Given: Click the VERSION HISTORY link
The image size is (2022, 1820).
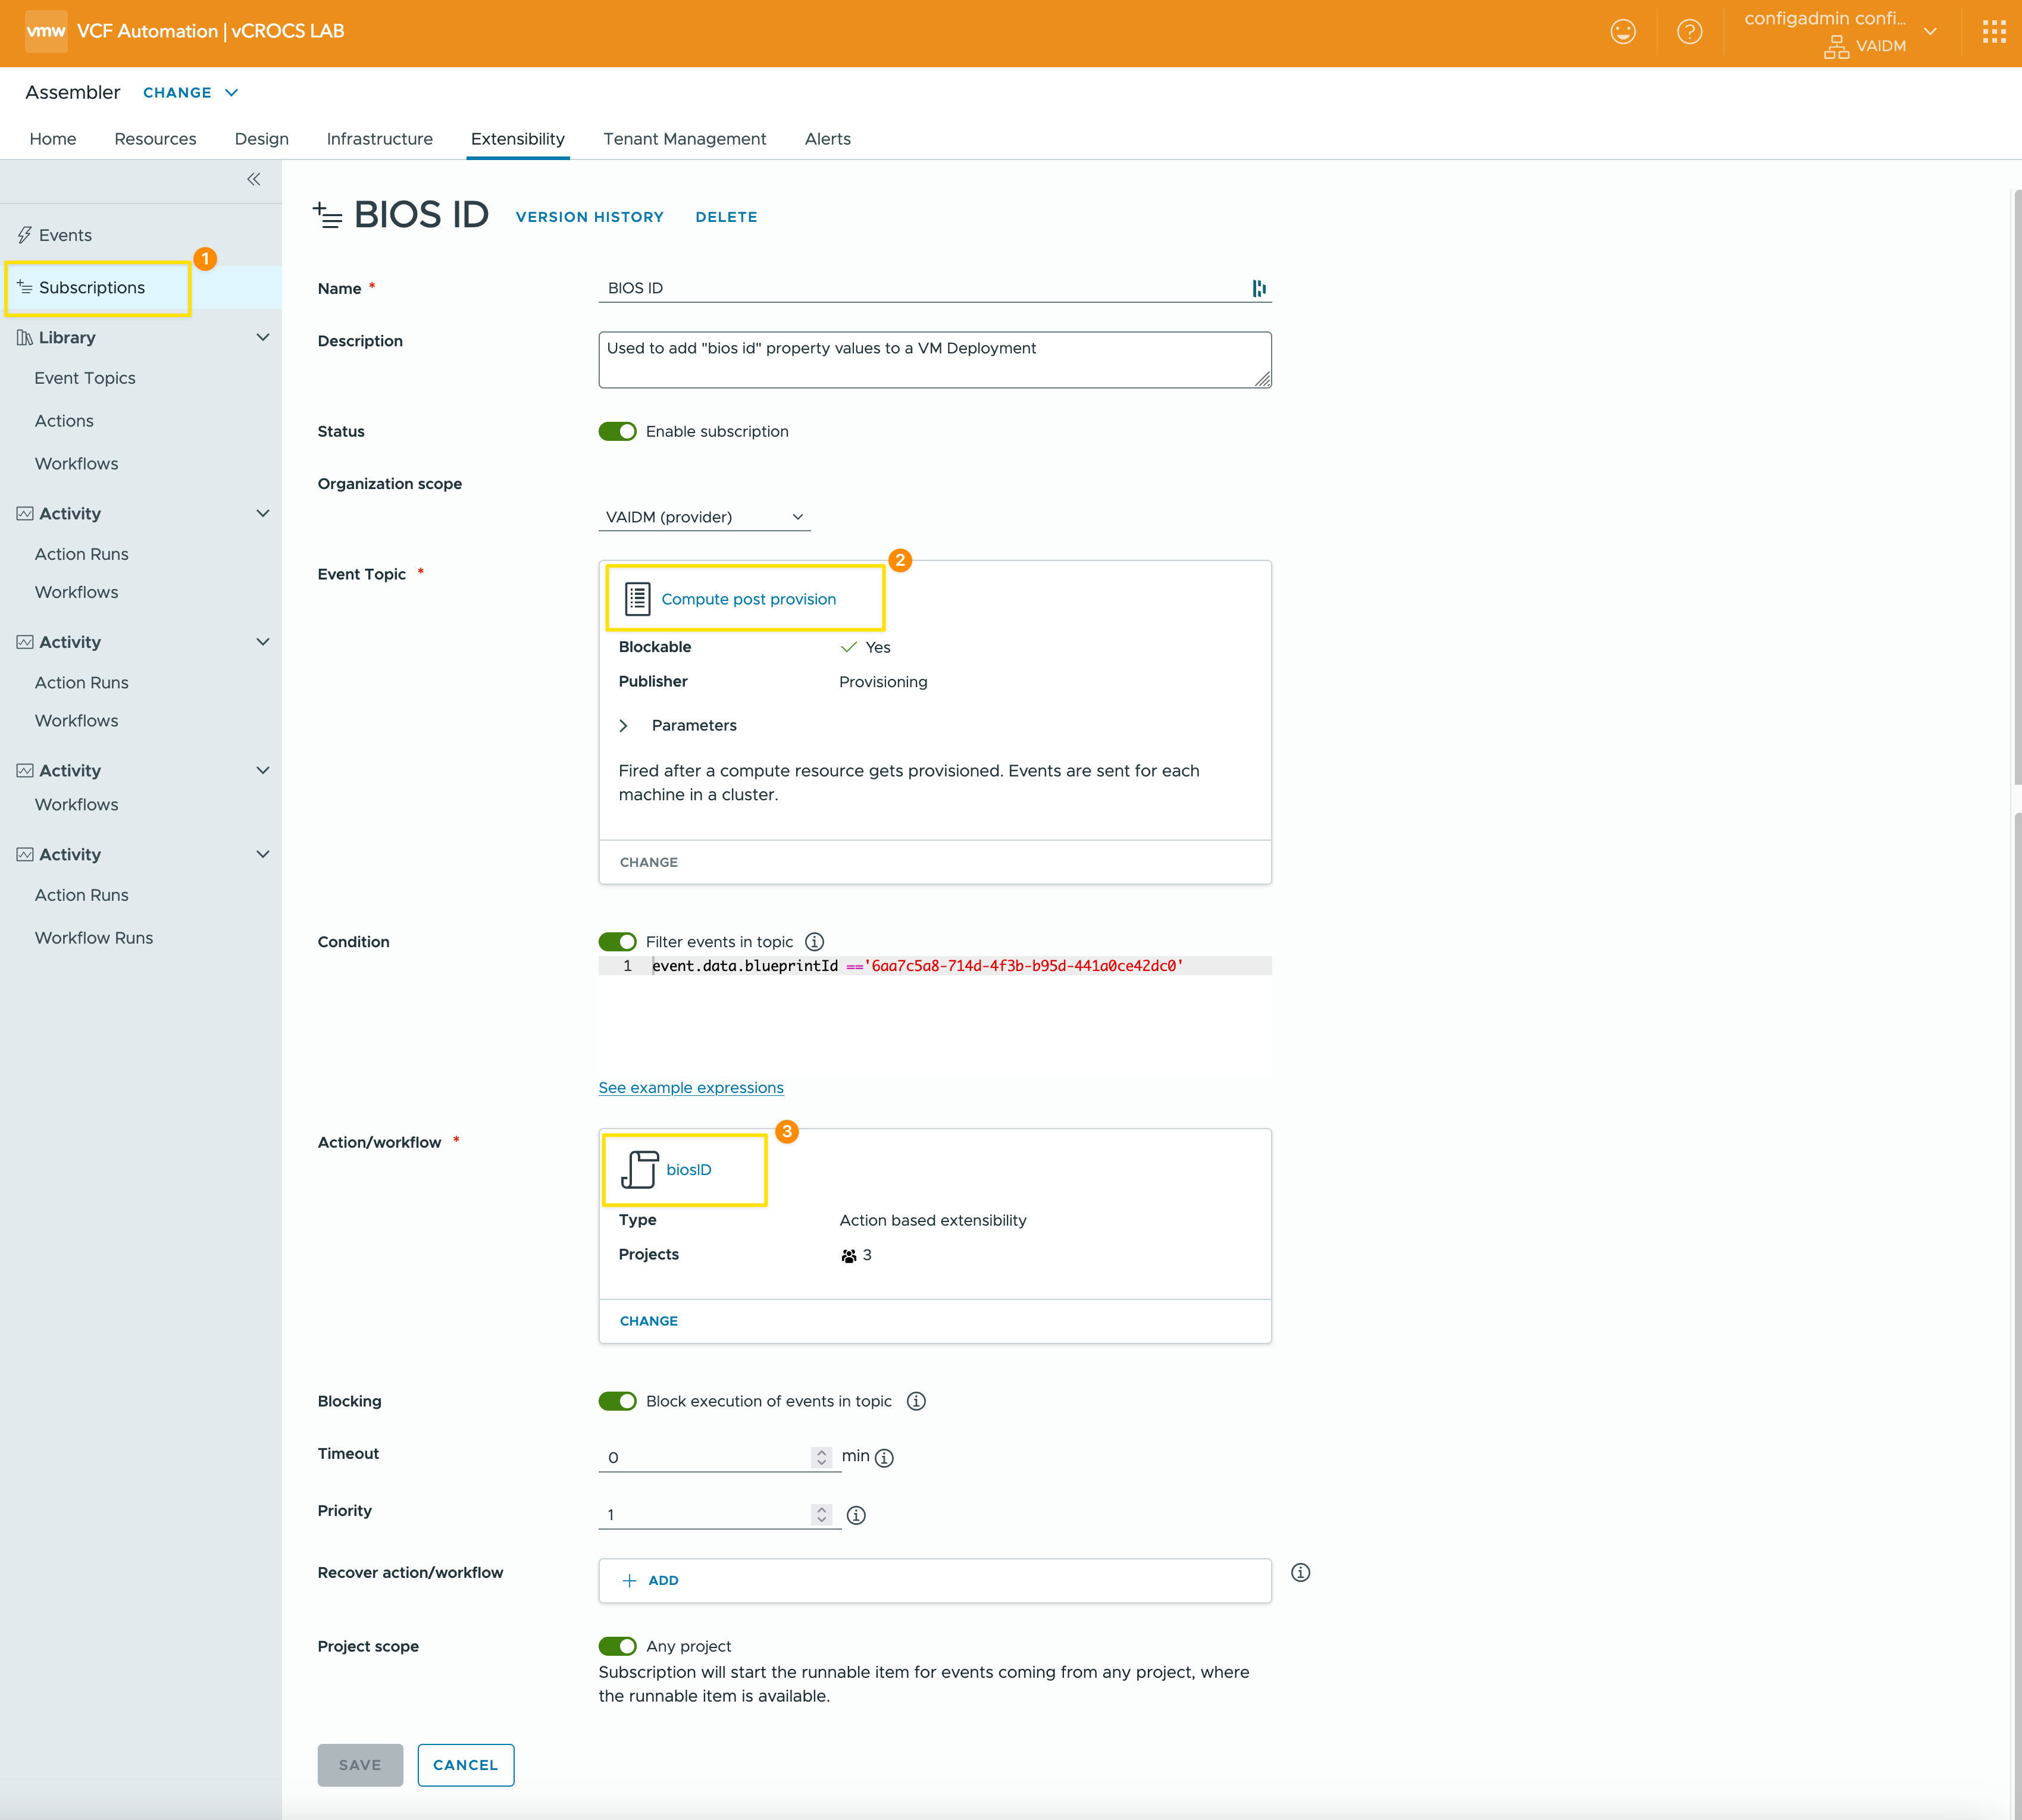Looking at the screenshot, I should [589, 217].
